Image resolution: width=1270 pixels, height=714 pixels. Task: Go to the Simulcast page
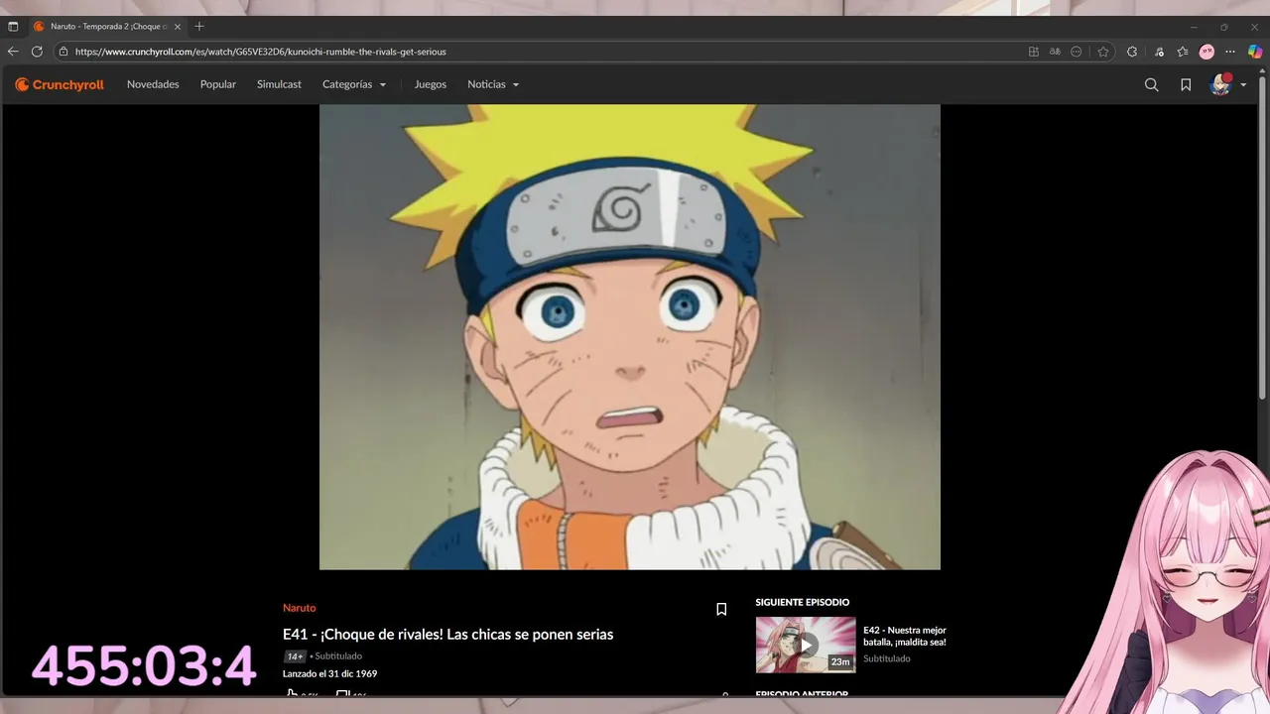click(x=279, y=84)
